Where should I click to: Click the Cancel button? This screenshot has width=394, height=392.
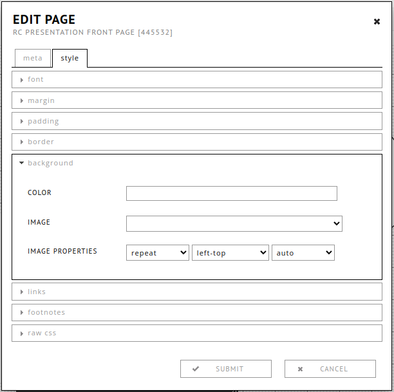pyautogui.click(x=330, y=369)
